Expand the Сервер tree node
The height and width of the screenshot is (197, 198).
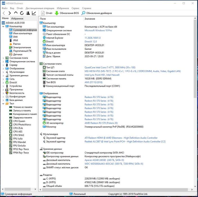coord(3,65)
